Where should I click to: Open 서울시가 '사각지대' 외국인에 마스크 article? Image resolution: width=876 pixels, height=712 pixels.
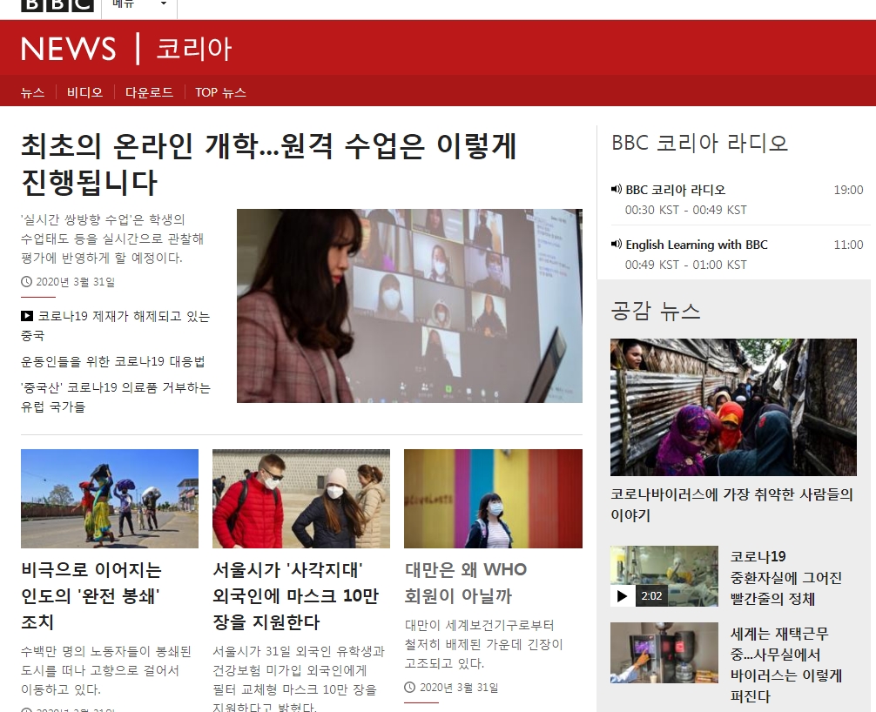[x=296, y=596]
